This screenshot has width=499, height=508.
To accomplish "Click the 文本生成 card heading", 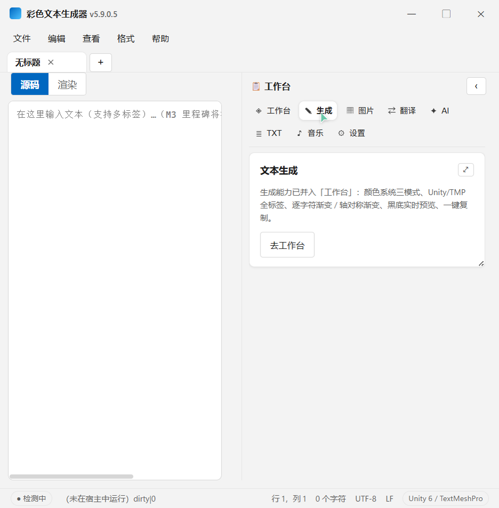I will coord(279,171).
